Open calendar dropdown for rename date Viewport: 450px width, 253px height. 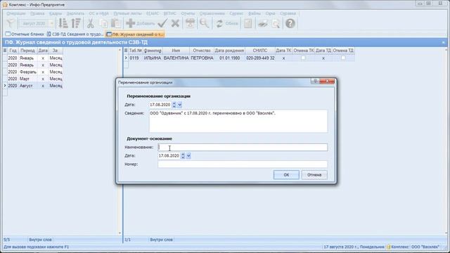pyautogui.click(x=180, y=105)
